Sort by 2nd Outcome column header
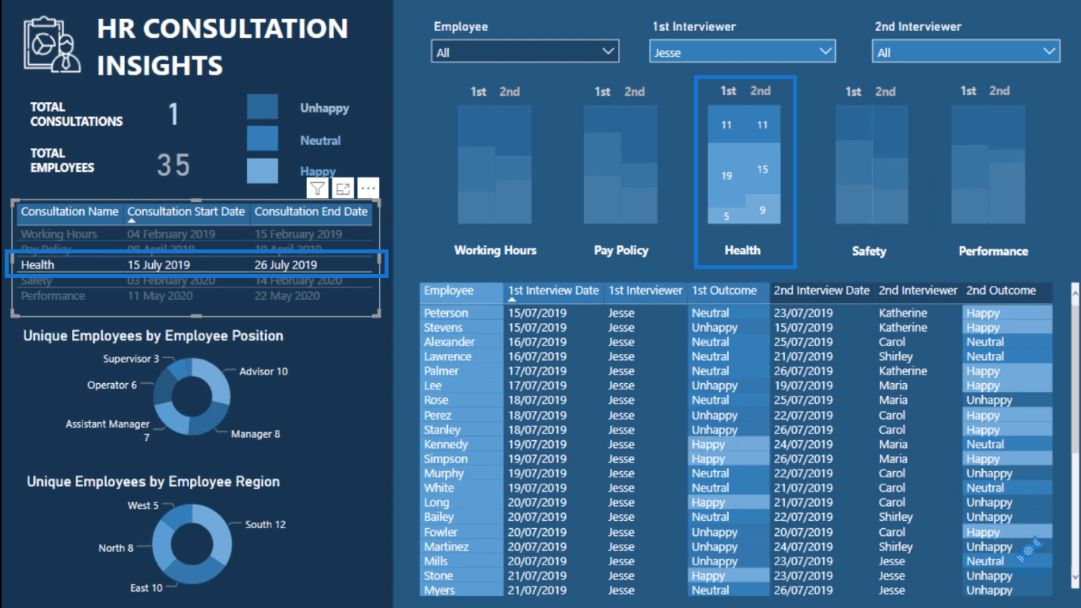This screenshot has height=608, width=1081. [1007, 291]
